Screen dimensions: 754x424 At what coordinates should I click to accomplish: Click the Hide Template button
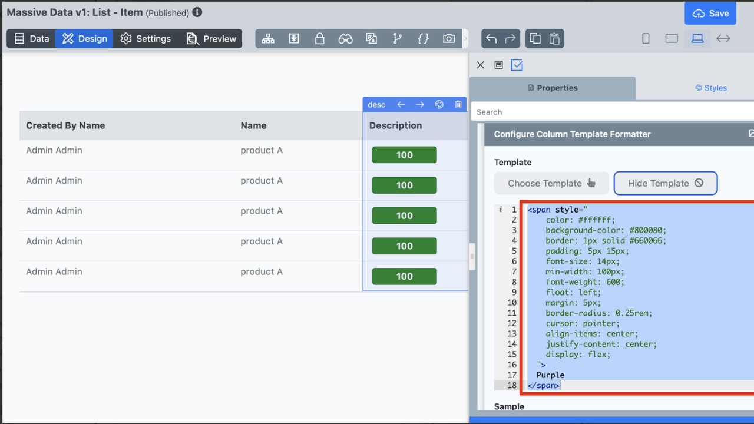click(665, 183)
